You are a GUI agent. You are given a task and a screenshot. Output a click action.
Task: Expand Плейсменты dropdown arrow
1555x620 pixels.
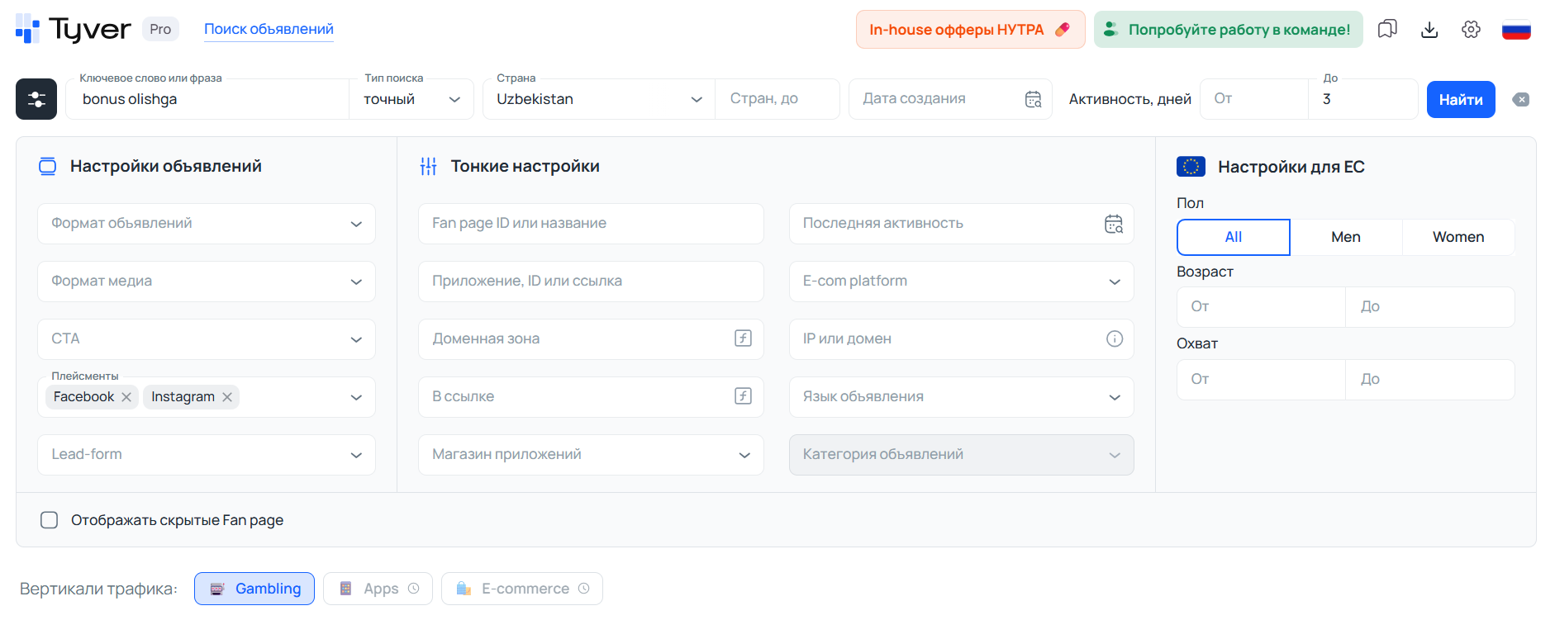tap(356, 397)
